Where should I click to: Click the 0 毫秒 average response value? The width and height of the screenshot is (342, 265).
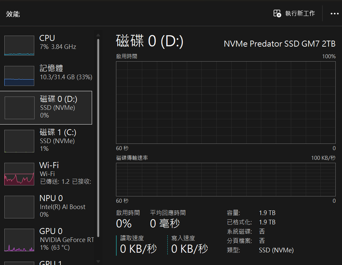point(165,223)
